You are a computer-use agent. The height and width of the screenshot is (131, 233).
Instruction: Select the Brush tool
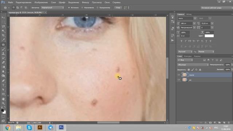(3, 49)
